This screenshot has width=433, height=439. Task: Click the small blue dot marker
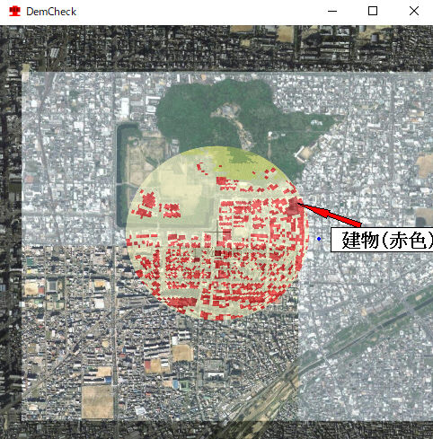(319, 239)
